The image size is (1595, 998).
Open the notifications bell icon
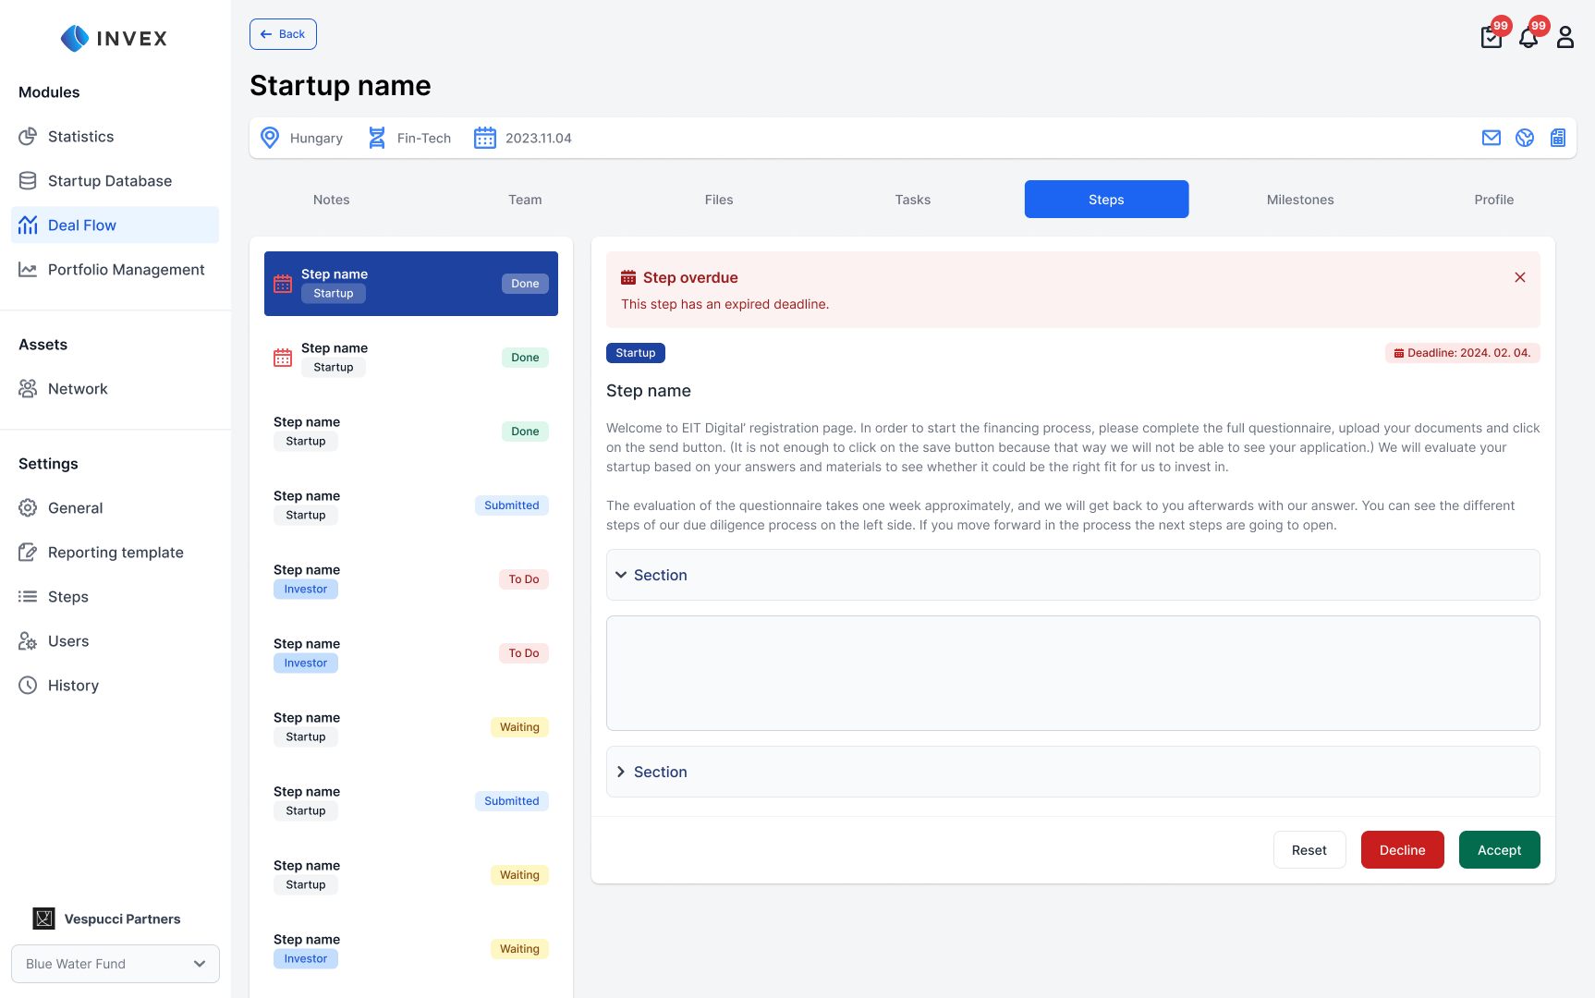(x=1528, y=37)
